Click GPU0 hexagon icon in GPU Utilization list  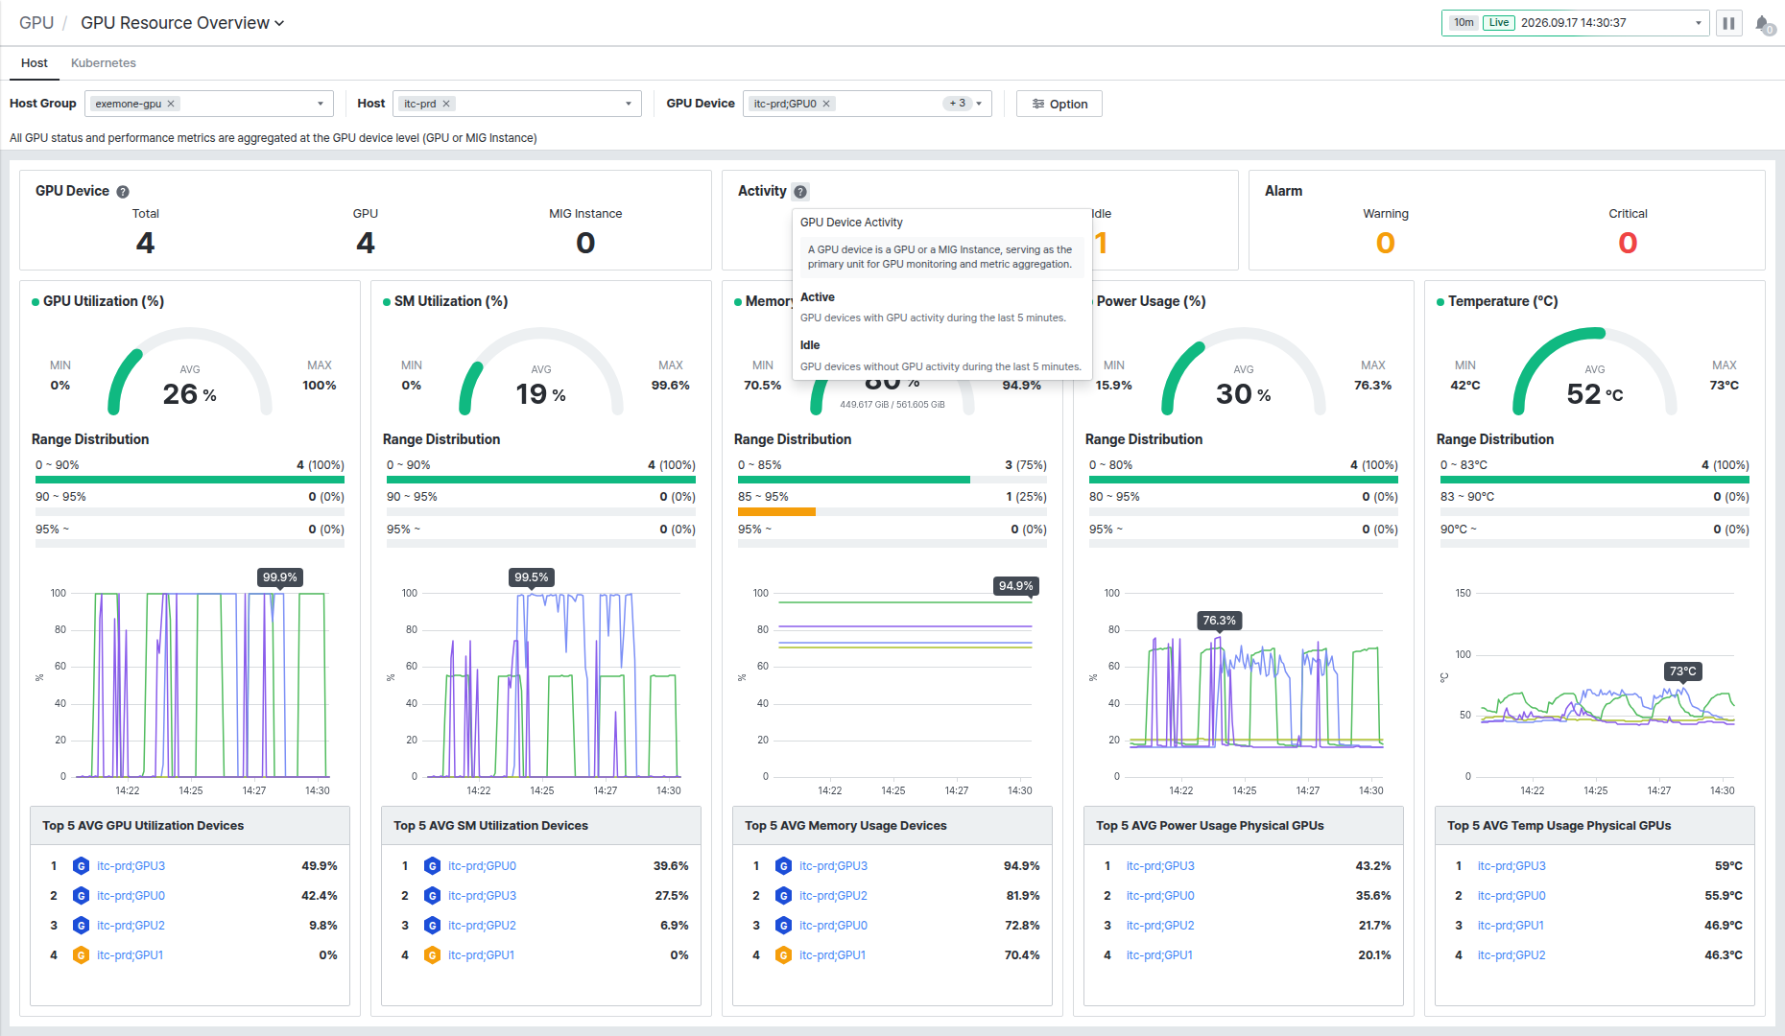point(81,896)
